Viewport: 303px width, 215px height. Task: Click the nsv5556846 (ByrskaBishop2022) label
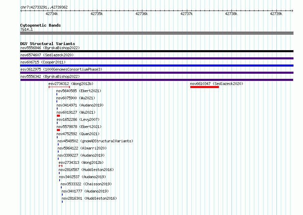50,48
